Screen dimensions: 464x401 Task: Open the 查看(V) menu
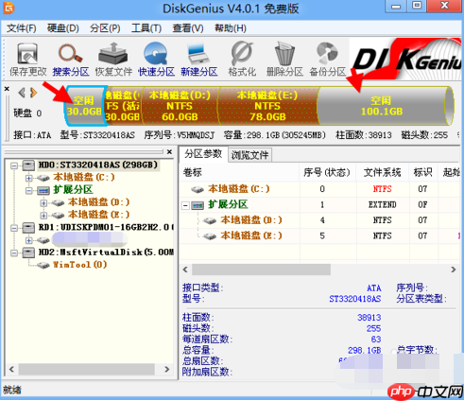(x=188, y=28)
